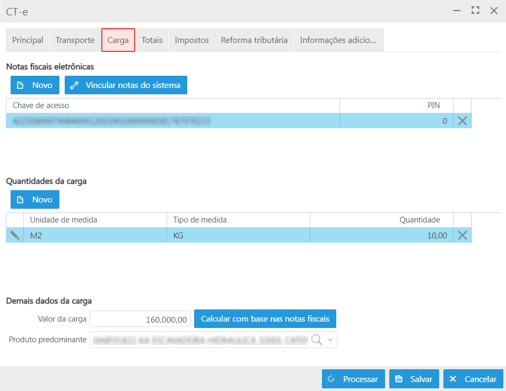Click the Valor da carga input field
This screenshot has height=391, width=506.
point(141,319)
